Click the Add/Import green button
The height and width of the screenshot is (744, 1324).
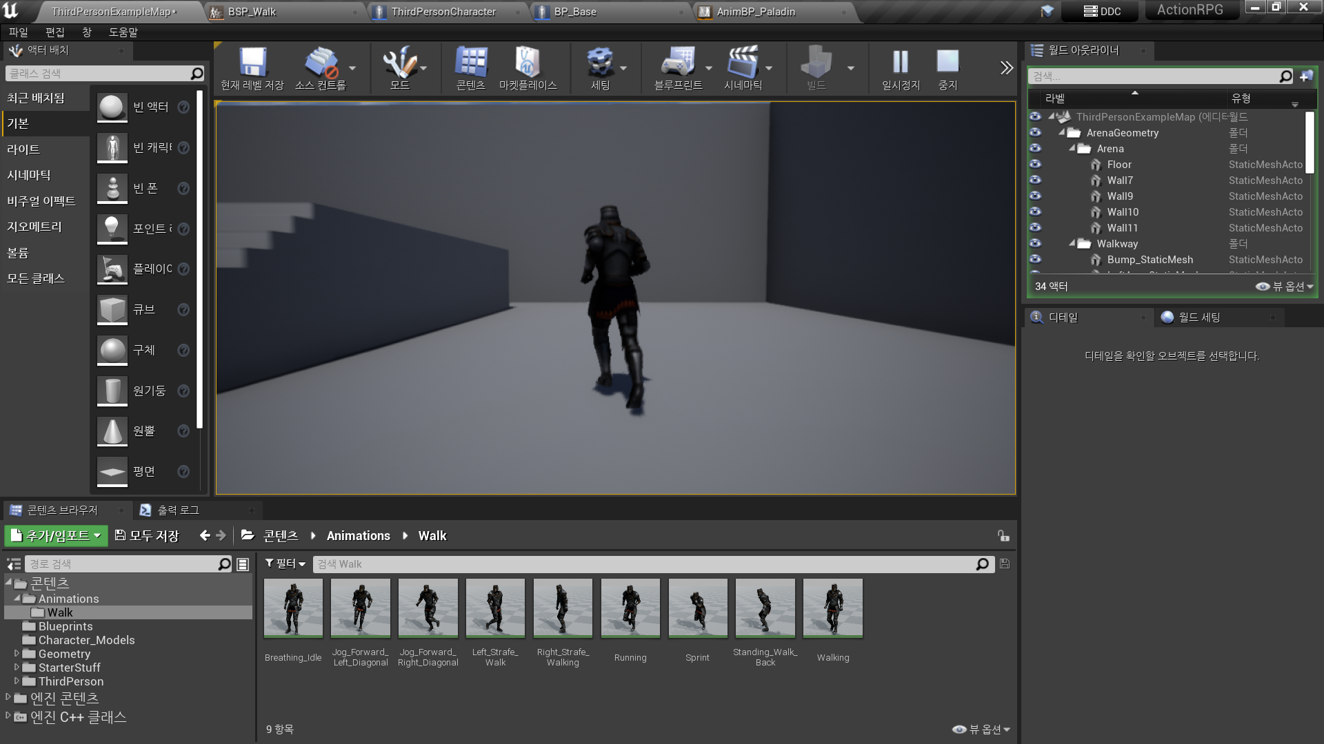[57, 536]
